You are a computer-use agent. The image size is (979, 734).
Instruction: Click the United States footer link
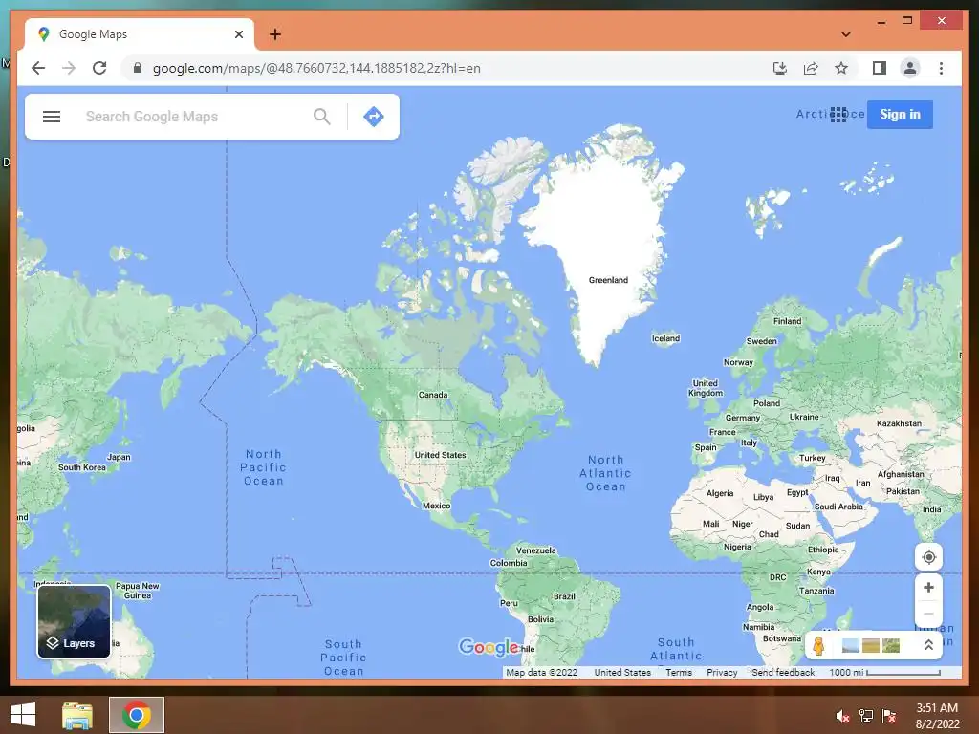pyautogui.click(x=621, y=672)
